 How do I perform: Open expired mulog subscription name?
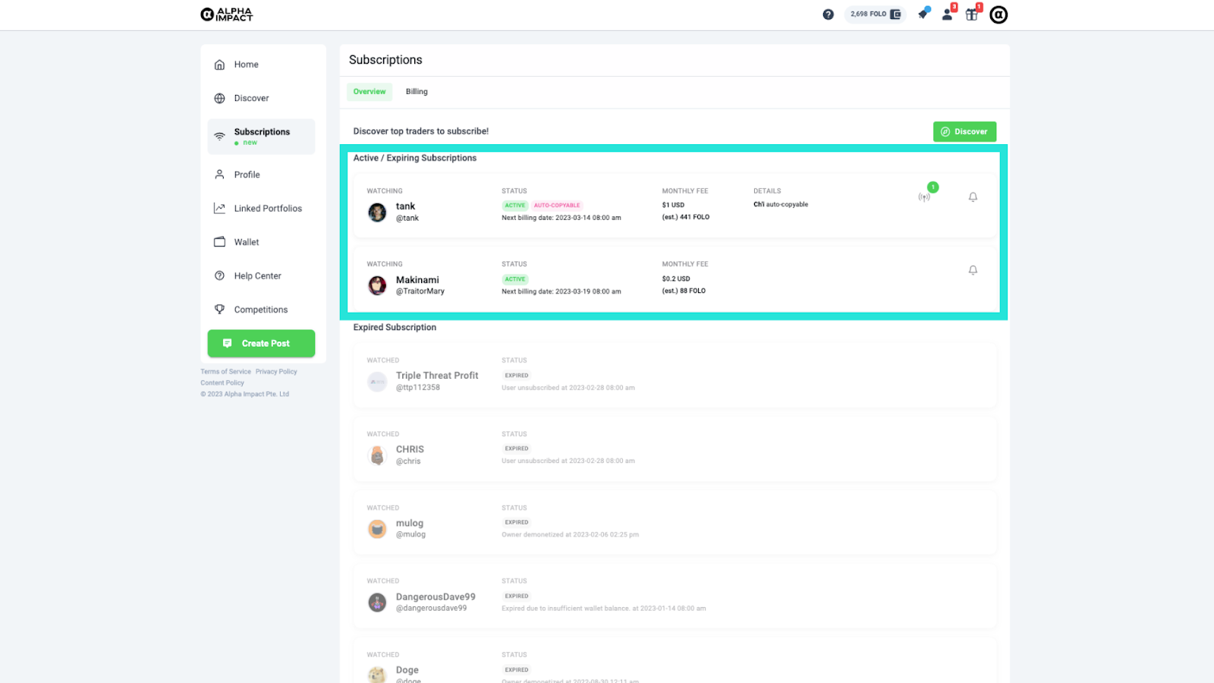410,523
